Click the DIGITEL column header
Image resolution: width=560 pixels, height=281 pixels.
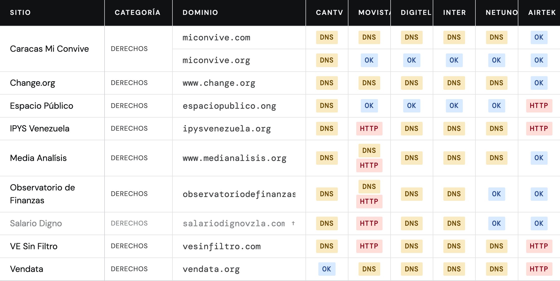click(416, 13)
